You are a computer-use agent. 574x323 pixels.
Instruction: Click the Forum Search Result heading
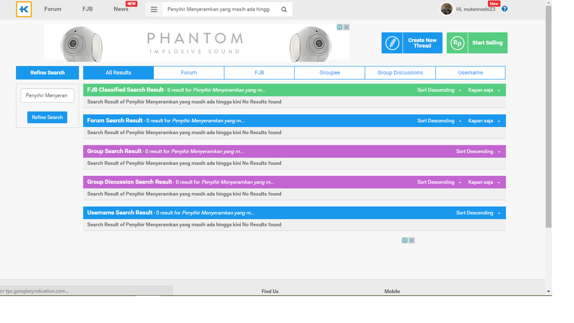[x=115, y=120]
